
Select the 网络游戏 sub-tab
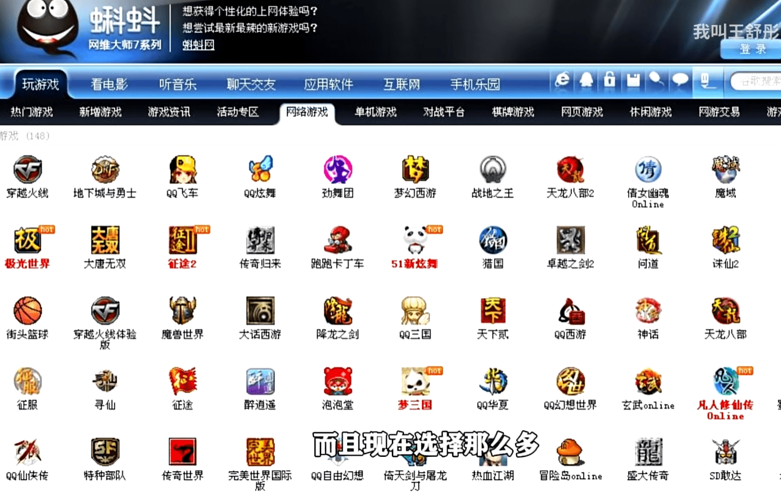[307, 112]
